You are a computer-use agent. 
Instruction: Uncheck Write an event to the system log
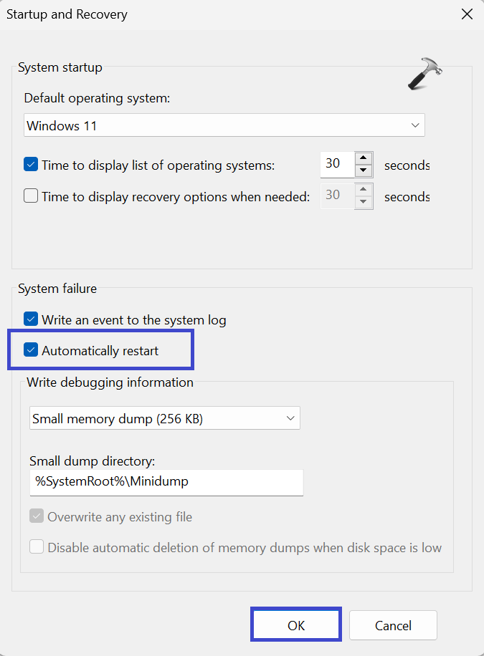click(31, 319)
